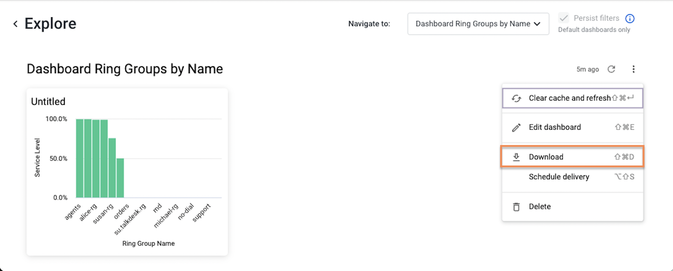673x271 pixels.
Task: Go back using the arrow beside Explore
Action: [x=15, y=24]
